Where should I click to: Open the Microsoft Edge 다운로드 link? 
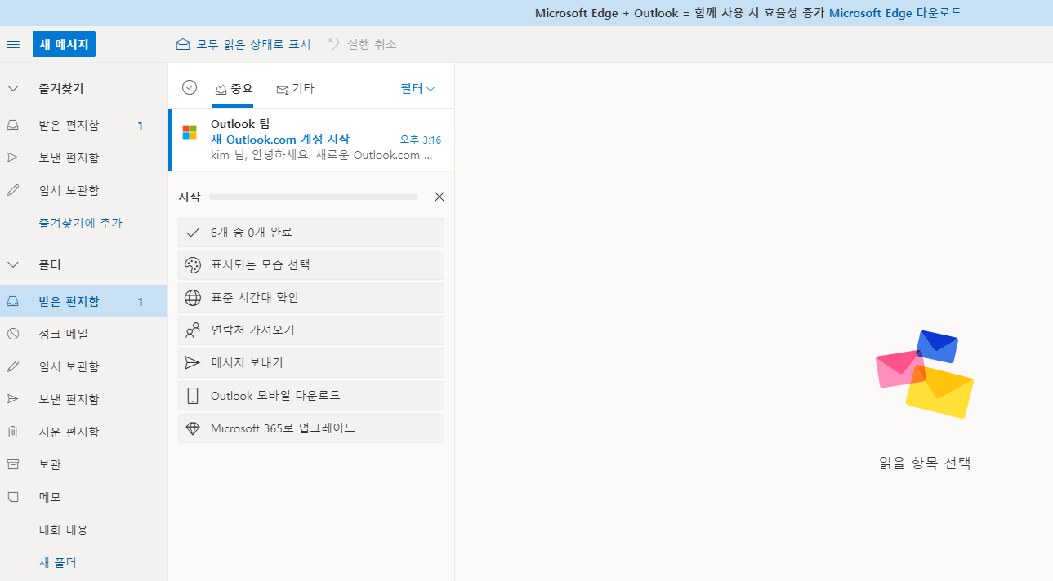pyautogui.click(x=895, y=13)
